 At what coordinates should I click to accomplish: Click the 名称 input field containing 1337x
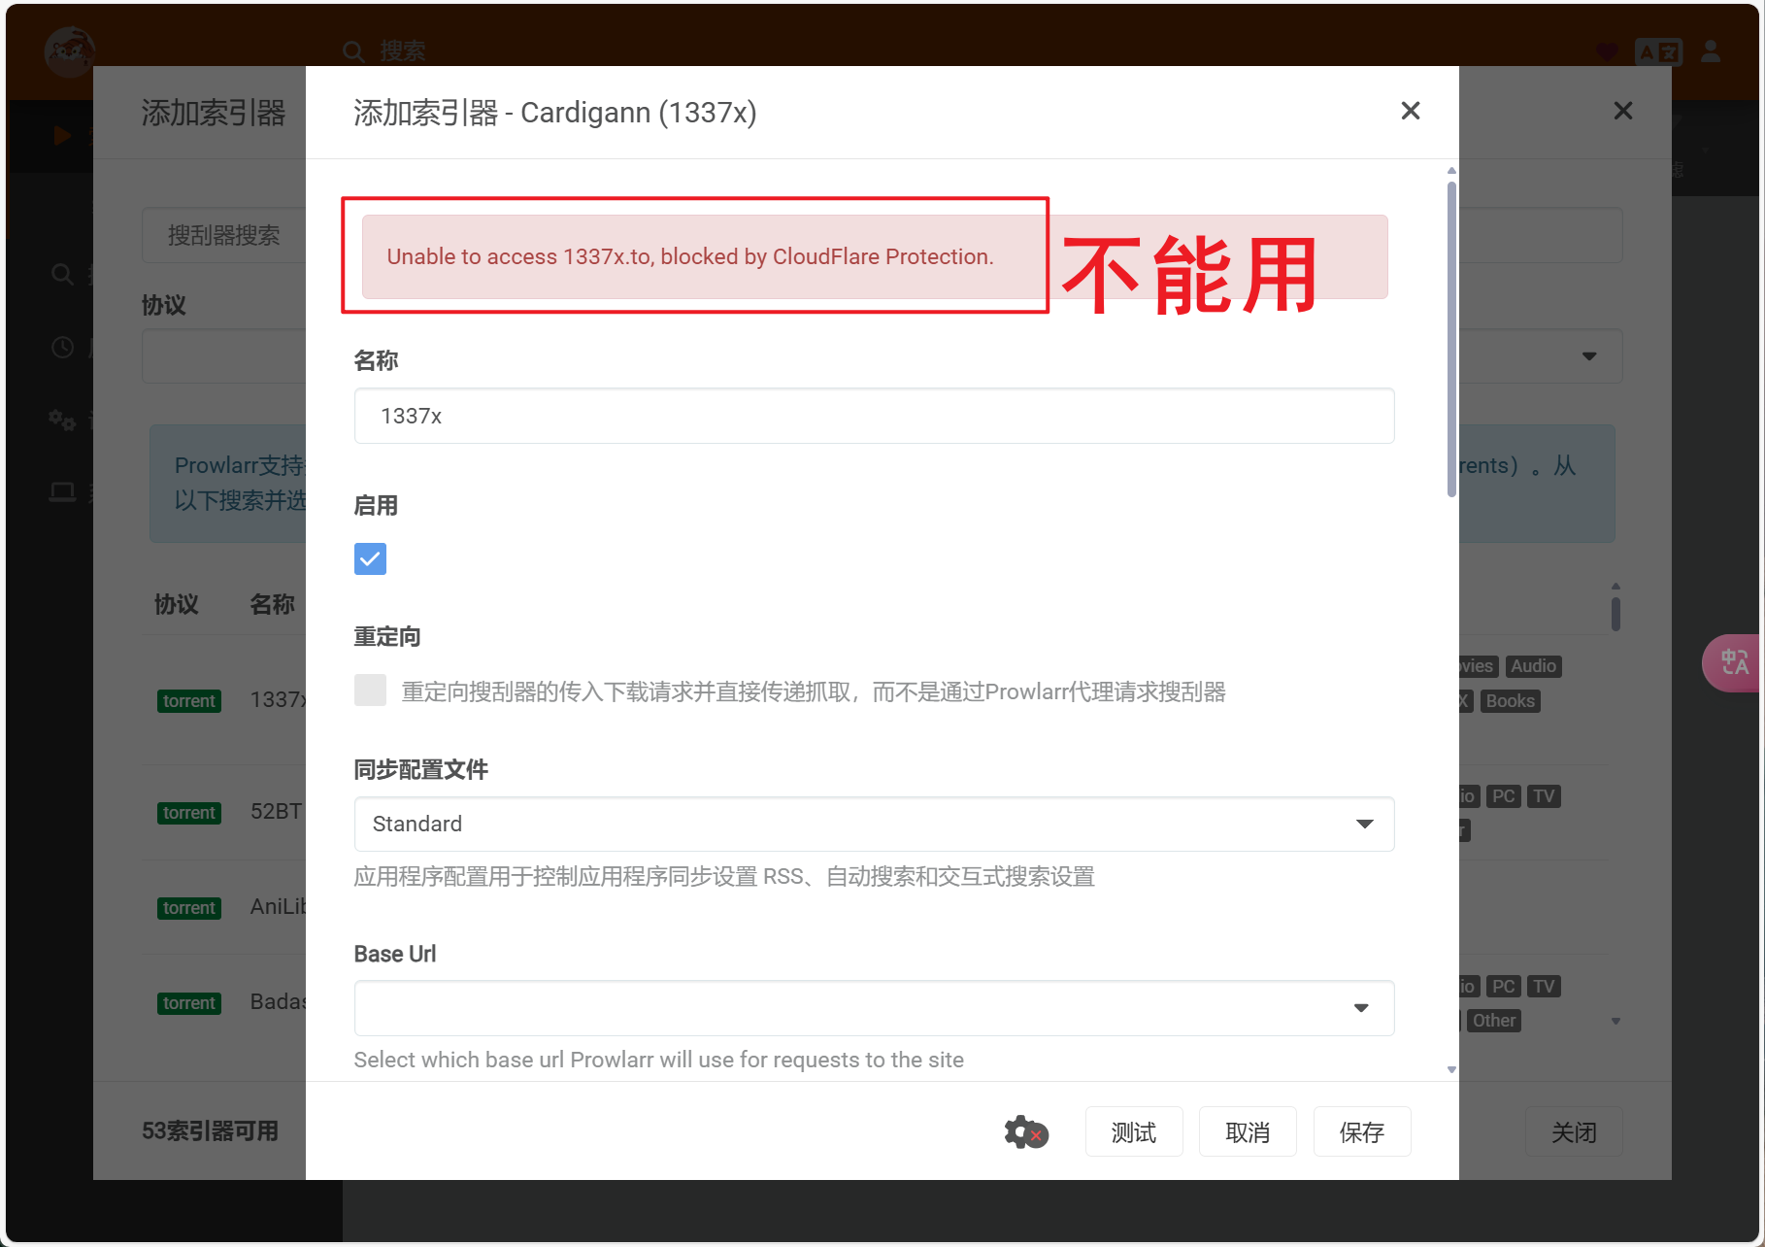click(x=875, y=416)
